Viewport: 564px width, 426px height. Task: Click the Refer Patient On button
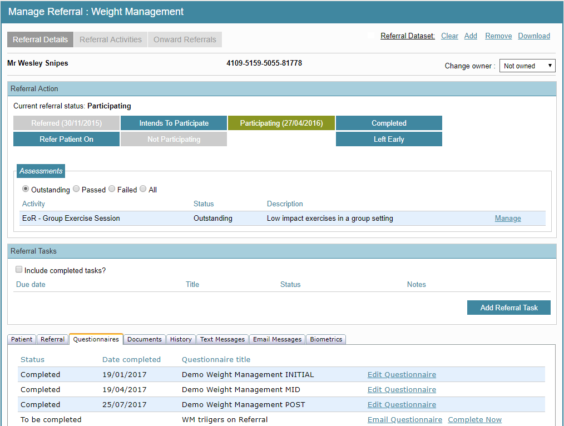pos(67,139)
